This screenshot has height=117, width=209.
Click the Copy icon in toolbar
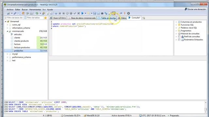(20, 13)
